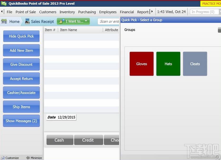Choose the Check payment button
The height and width of the screenshot is (160, 221).
111,140
